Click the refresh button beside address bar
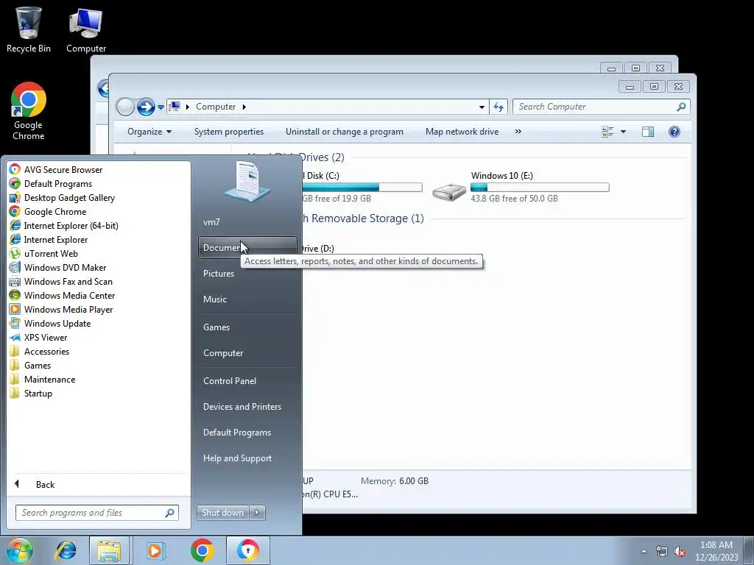 (498, 107)
